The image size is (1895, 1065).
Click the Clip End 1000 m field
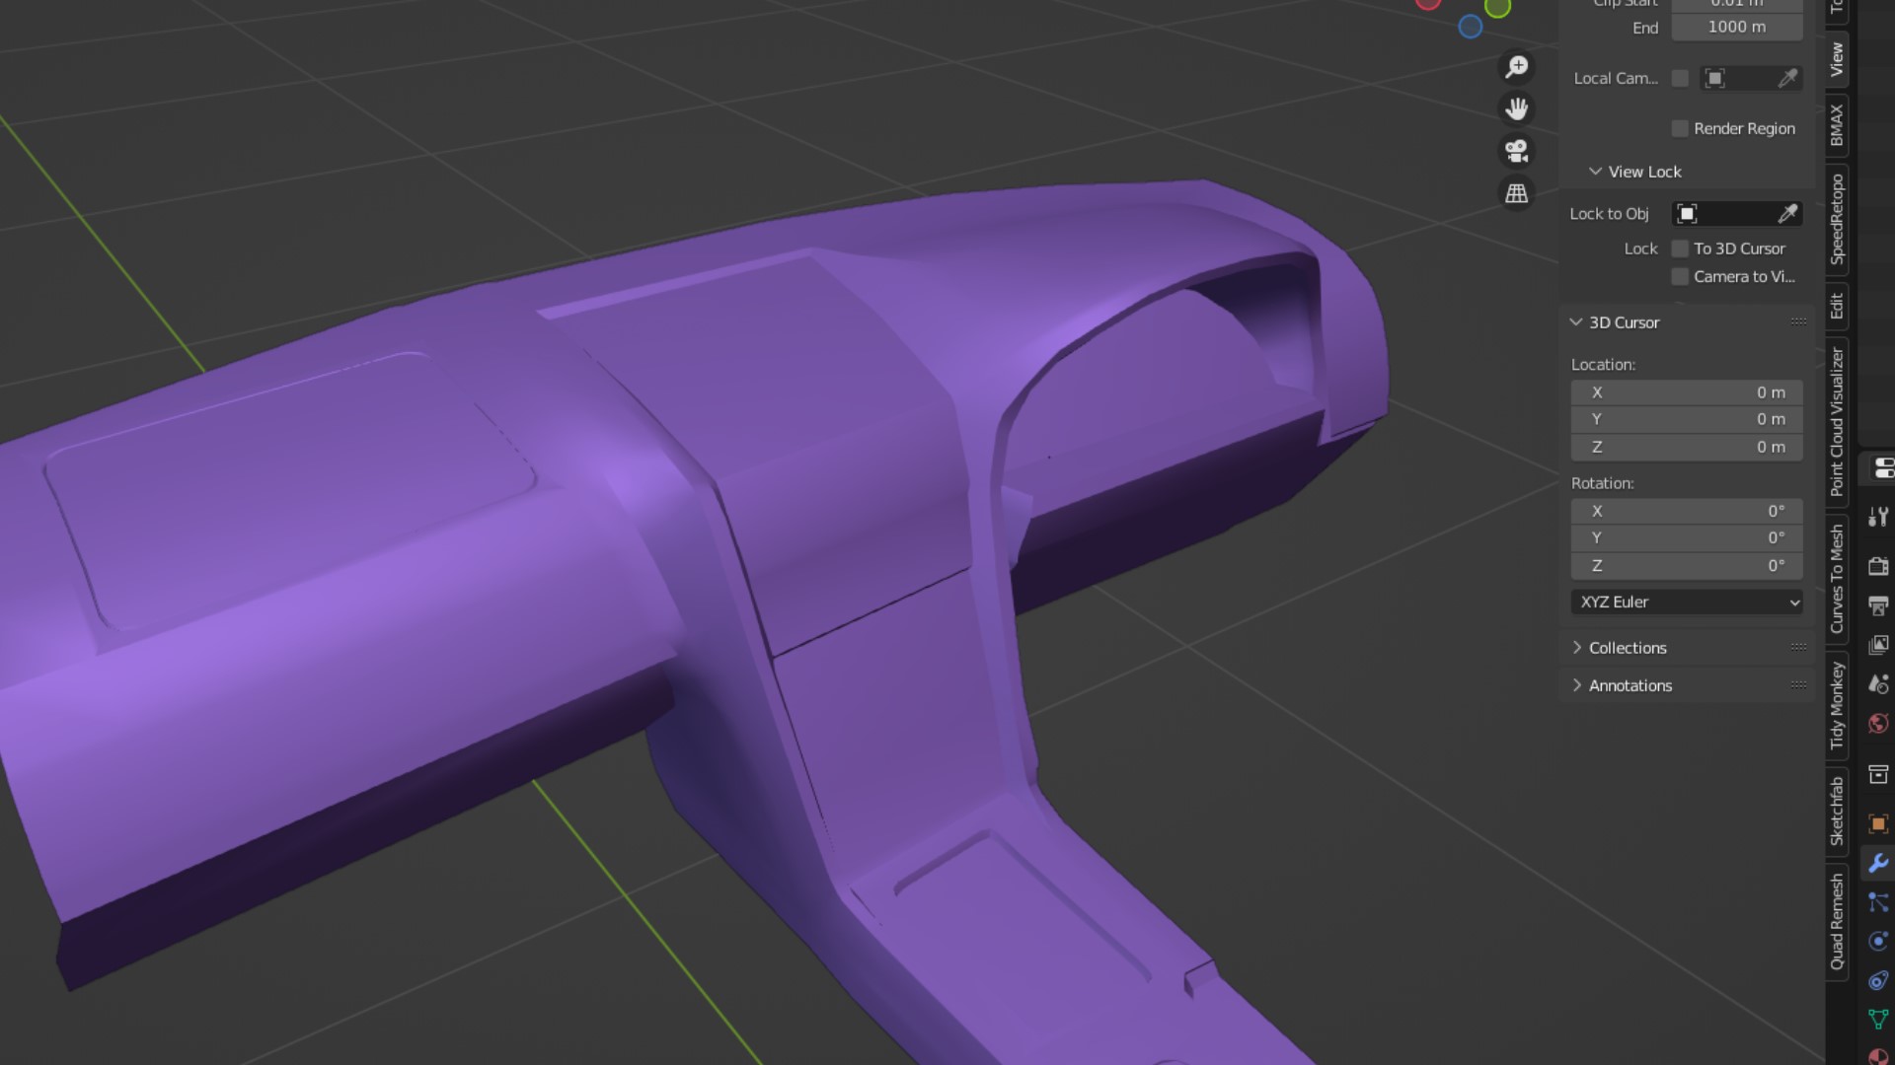(1736, 28)
